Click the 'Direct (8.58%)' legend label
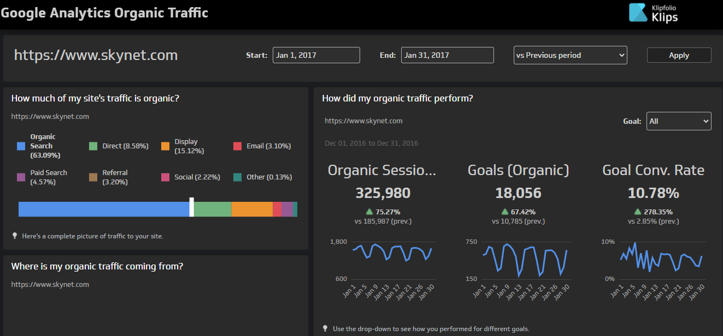Viewport: 723px width, 336px height. [x=125, y=146]
